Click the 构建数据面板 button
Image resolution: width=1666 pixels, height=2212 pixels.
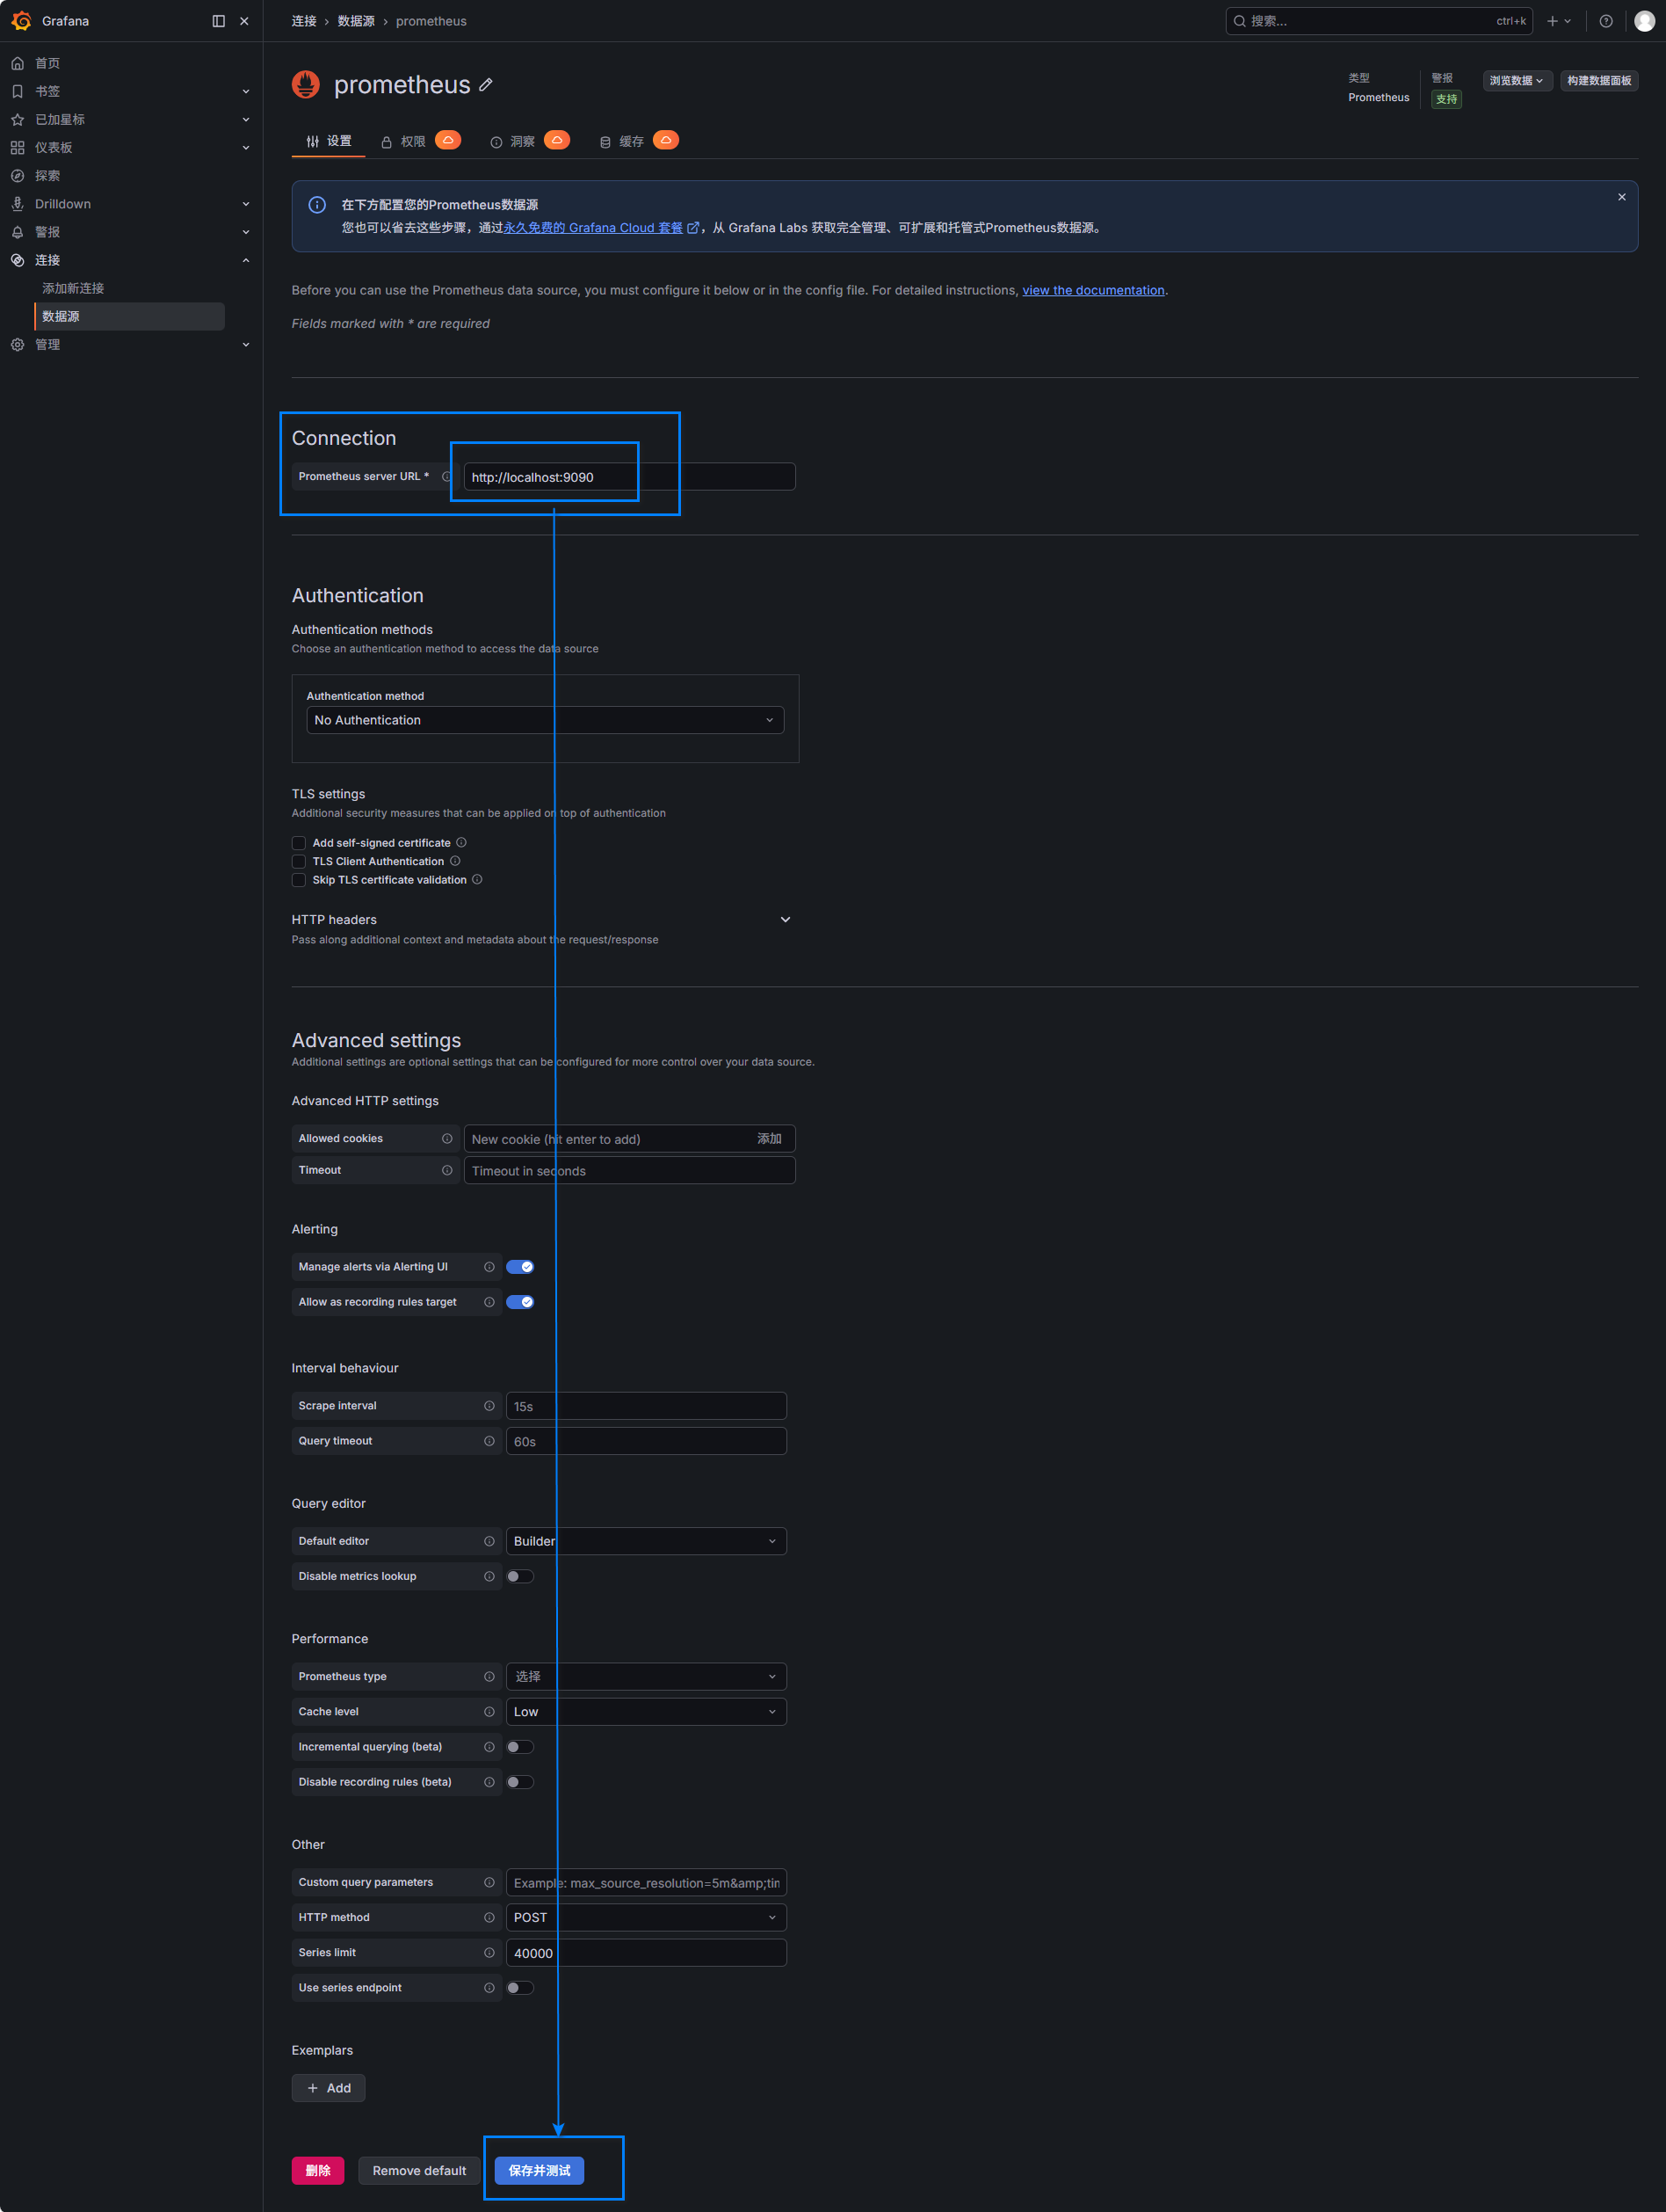pos(1599,81)
